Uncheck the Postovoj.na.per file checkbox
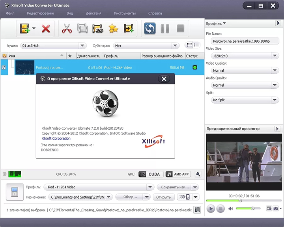 [4, 67]
